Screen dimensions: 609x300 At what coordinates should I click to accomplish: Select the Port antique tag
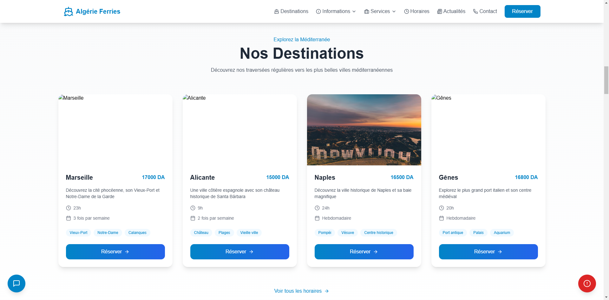coord(453,233)
